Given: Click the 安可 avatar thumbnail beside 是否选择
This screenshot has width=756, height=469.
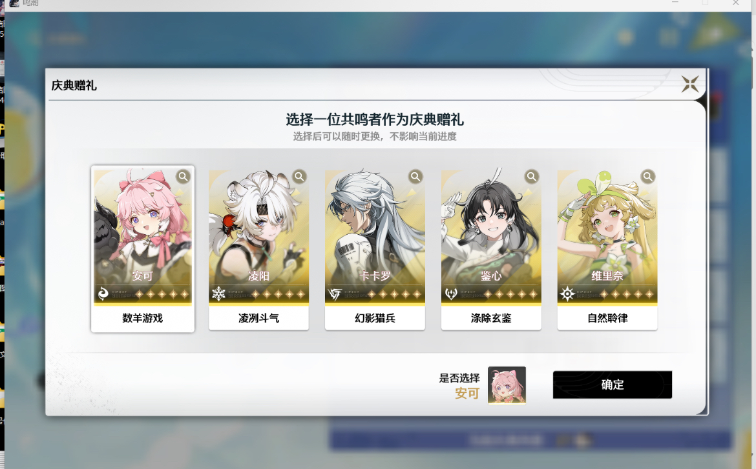Looking at the screenshot, I should tap(507, 385).
